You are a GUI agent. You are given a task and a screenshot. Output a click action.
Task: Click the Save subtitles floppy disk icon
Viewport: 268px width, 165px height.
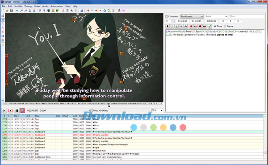pos(11,11)
